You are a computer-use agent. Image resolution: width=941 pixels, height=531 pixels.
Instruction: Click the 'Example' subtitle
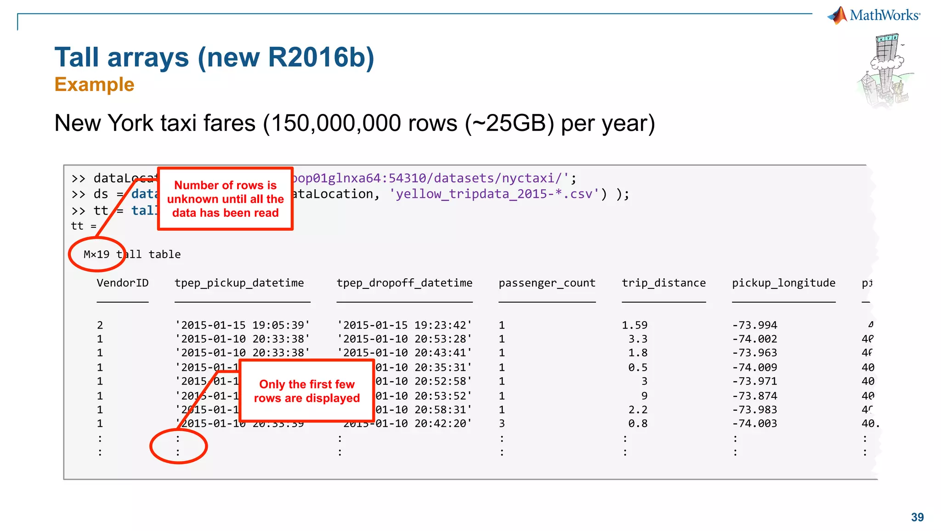click(x=94, y=85)
